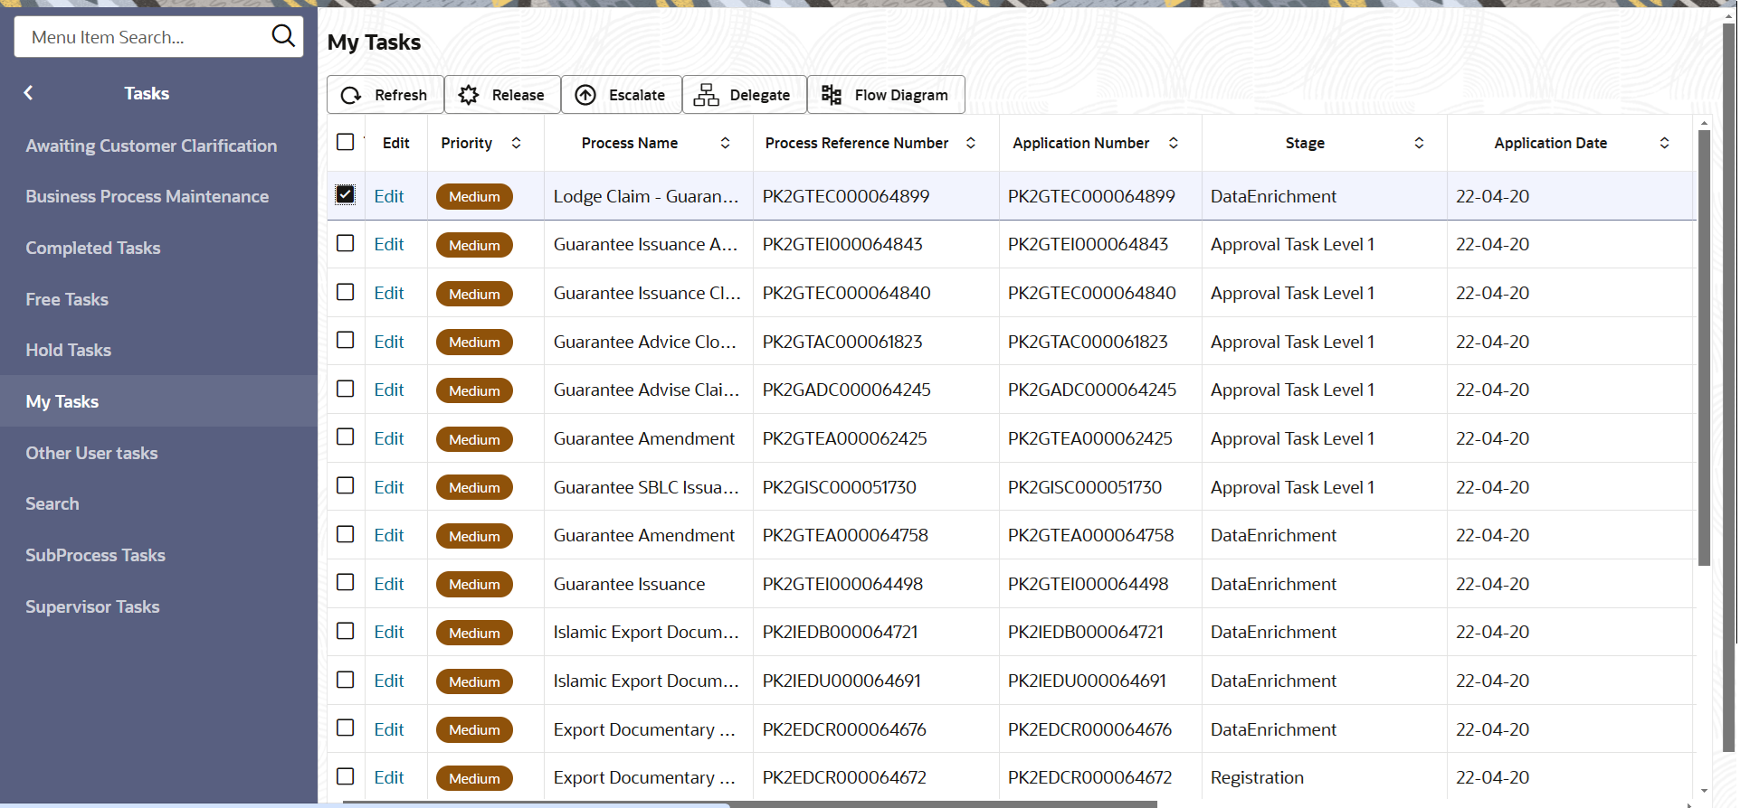
Task: Click Edit link for PK2GTEI000064498
Action: tap(389, 584)
